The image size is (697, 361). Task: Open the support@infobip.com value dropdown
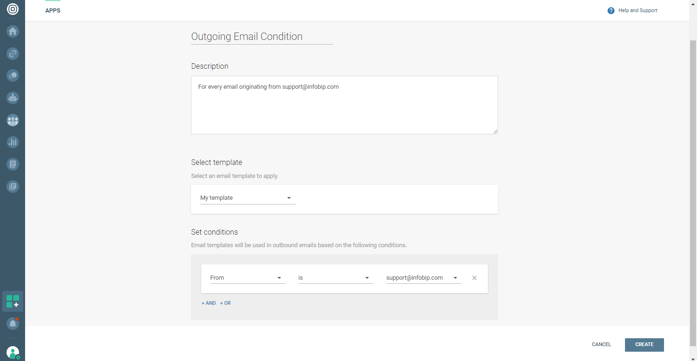pyautogui.click(x=423, y=278)
